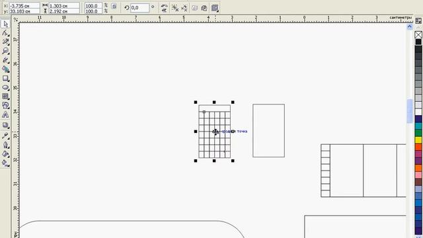Pick the yellow color swatch
Viewport: 423px width, 238px height.
pyautogui.click(x=418, y=140)
